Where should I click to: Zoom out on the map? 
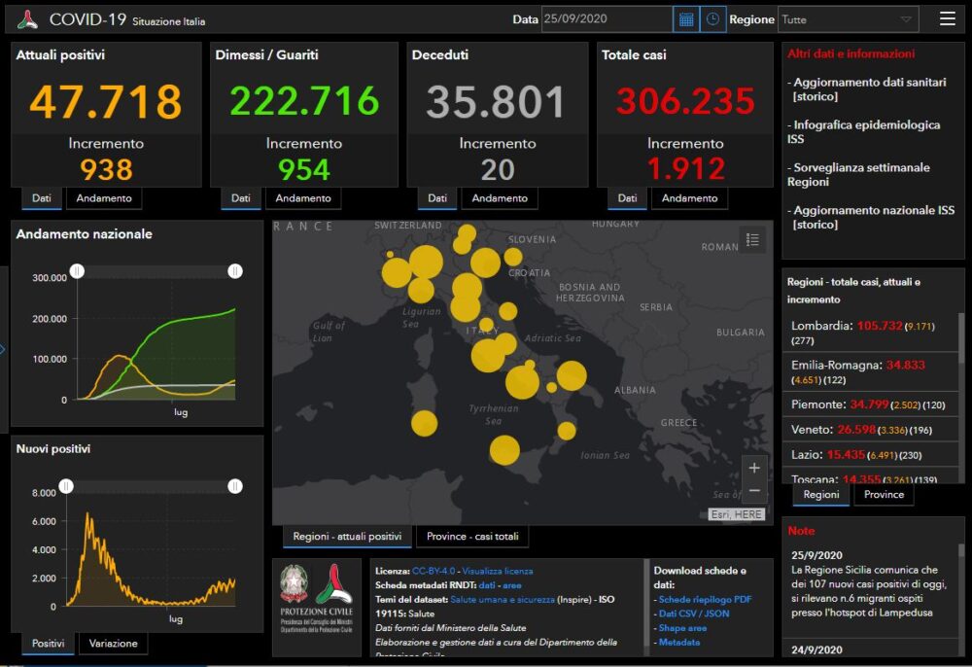754,491
